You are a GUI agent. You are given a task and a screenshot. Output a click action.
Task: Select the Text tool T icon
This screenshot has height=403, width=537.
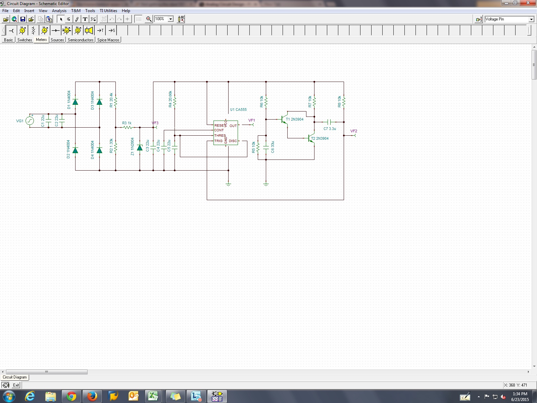pos(85,19)
